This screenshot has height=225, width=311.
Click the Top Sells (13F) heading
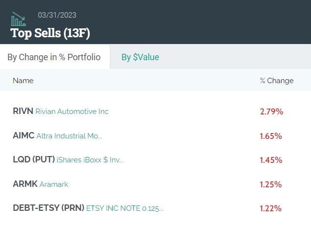tap(50, 33)
